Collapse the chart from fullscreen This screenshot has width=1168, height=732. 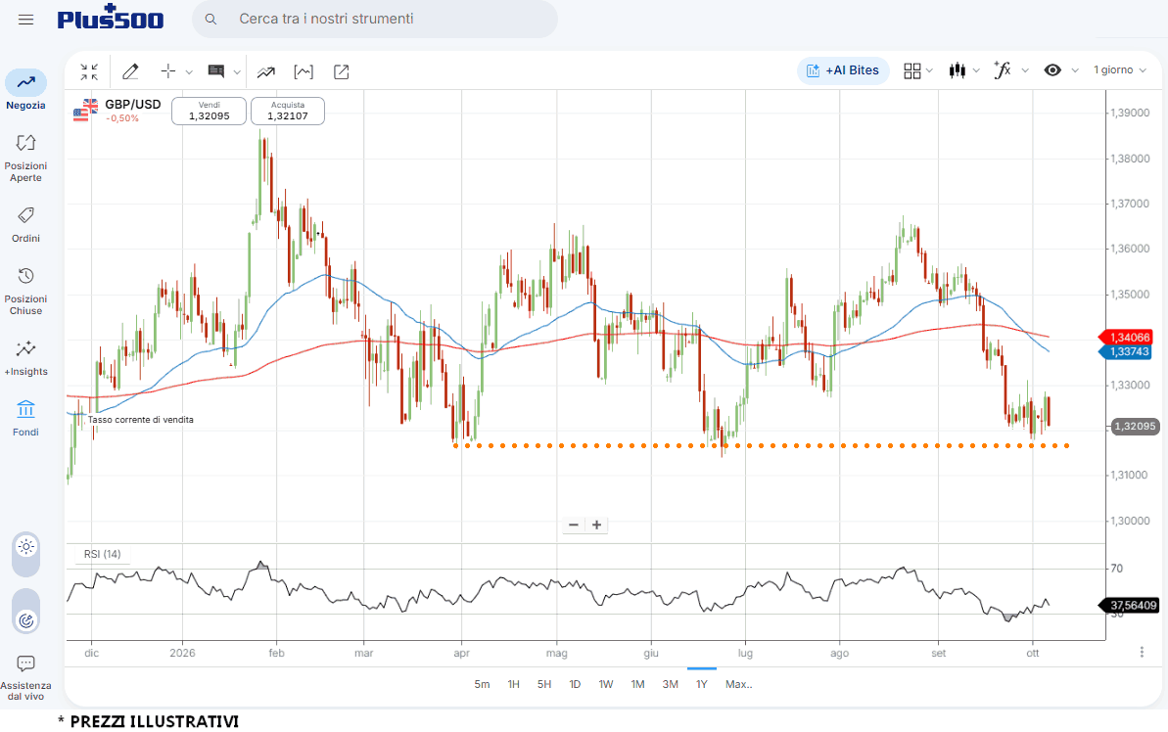point(89,71)
